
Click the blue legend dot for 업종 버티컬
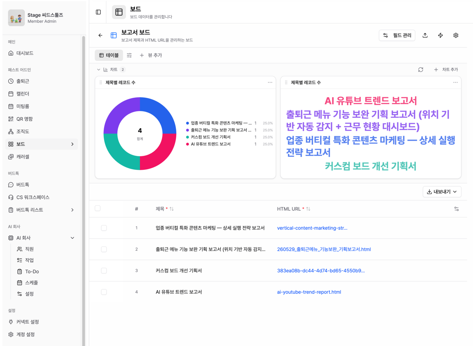tap(188, 123)
